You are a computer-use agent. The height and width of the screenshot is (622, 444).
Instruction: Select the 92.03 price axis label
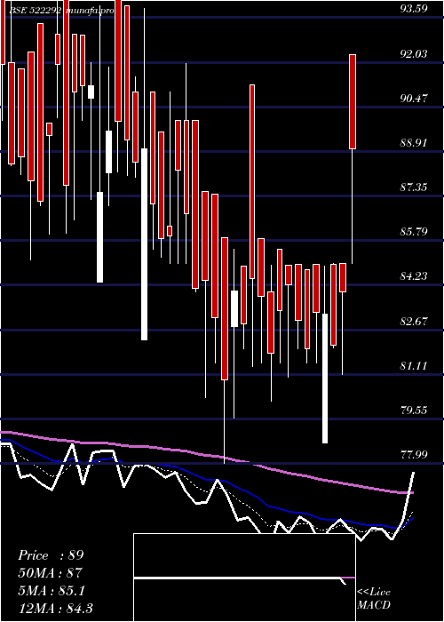(414, 53)
